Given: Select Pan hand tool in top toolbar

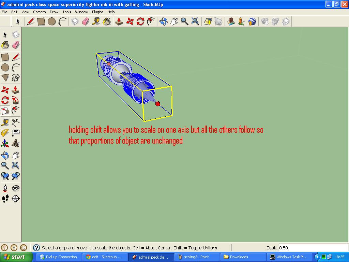Looking at the screenshot, I should (174, 21).
